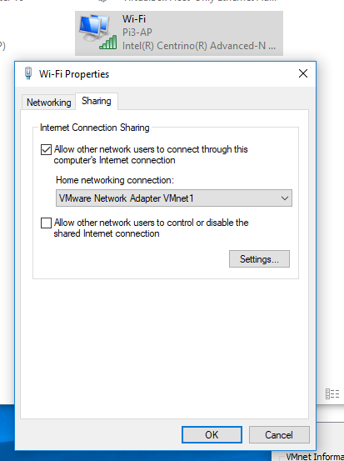344x461 pixels.
Task: Click the view options icon at right edge
Action: [x=332, y=393]
